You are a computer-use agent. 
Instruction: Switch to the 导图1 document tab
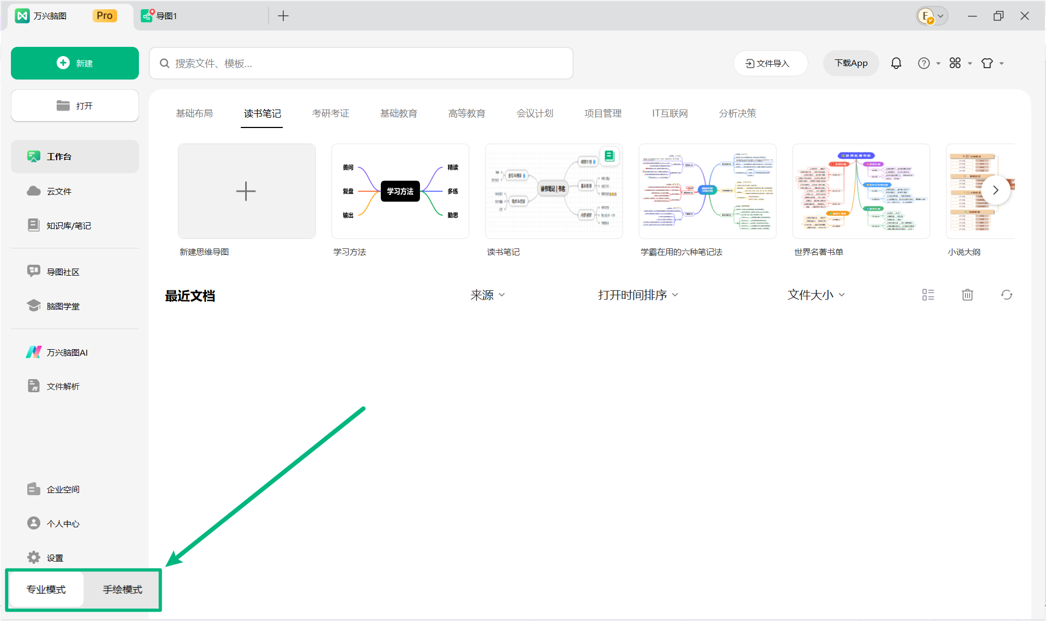[200, 16]
